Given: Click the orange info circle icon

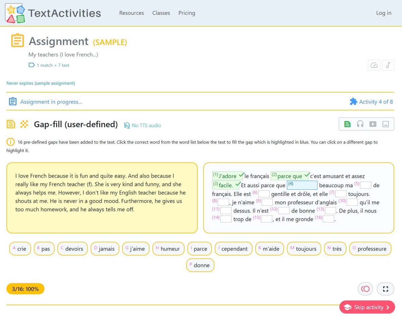Looking at the screenshot, I should (x=10, y=142).
